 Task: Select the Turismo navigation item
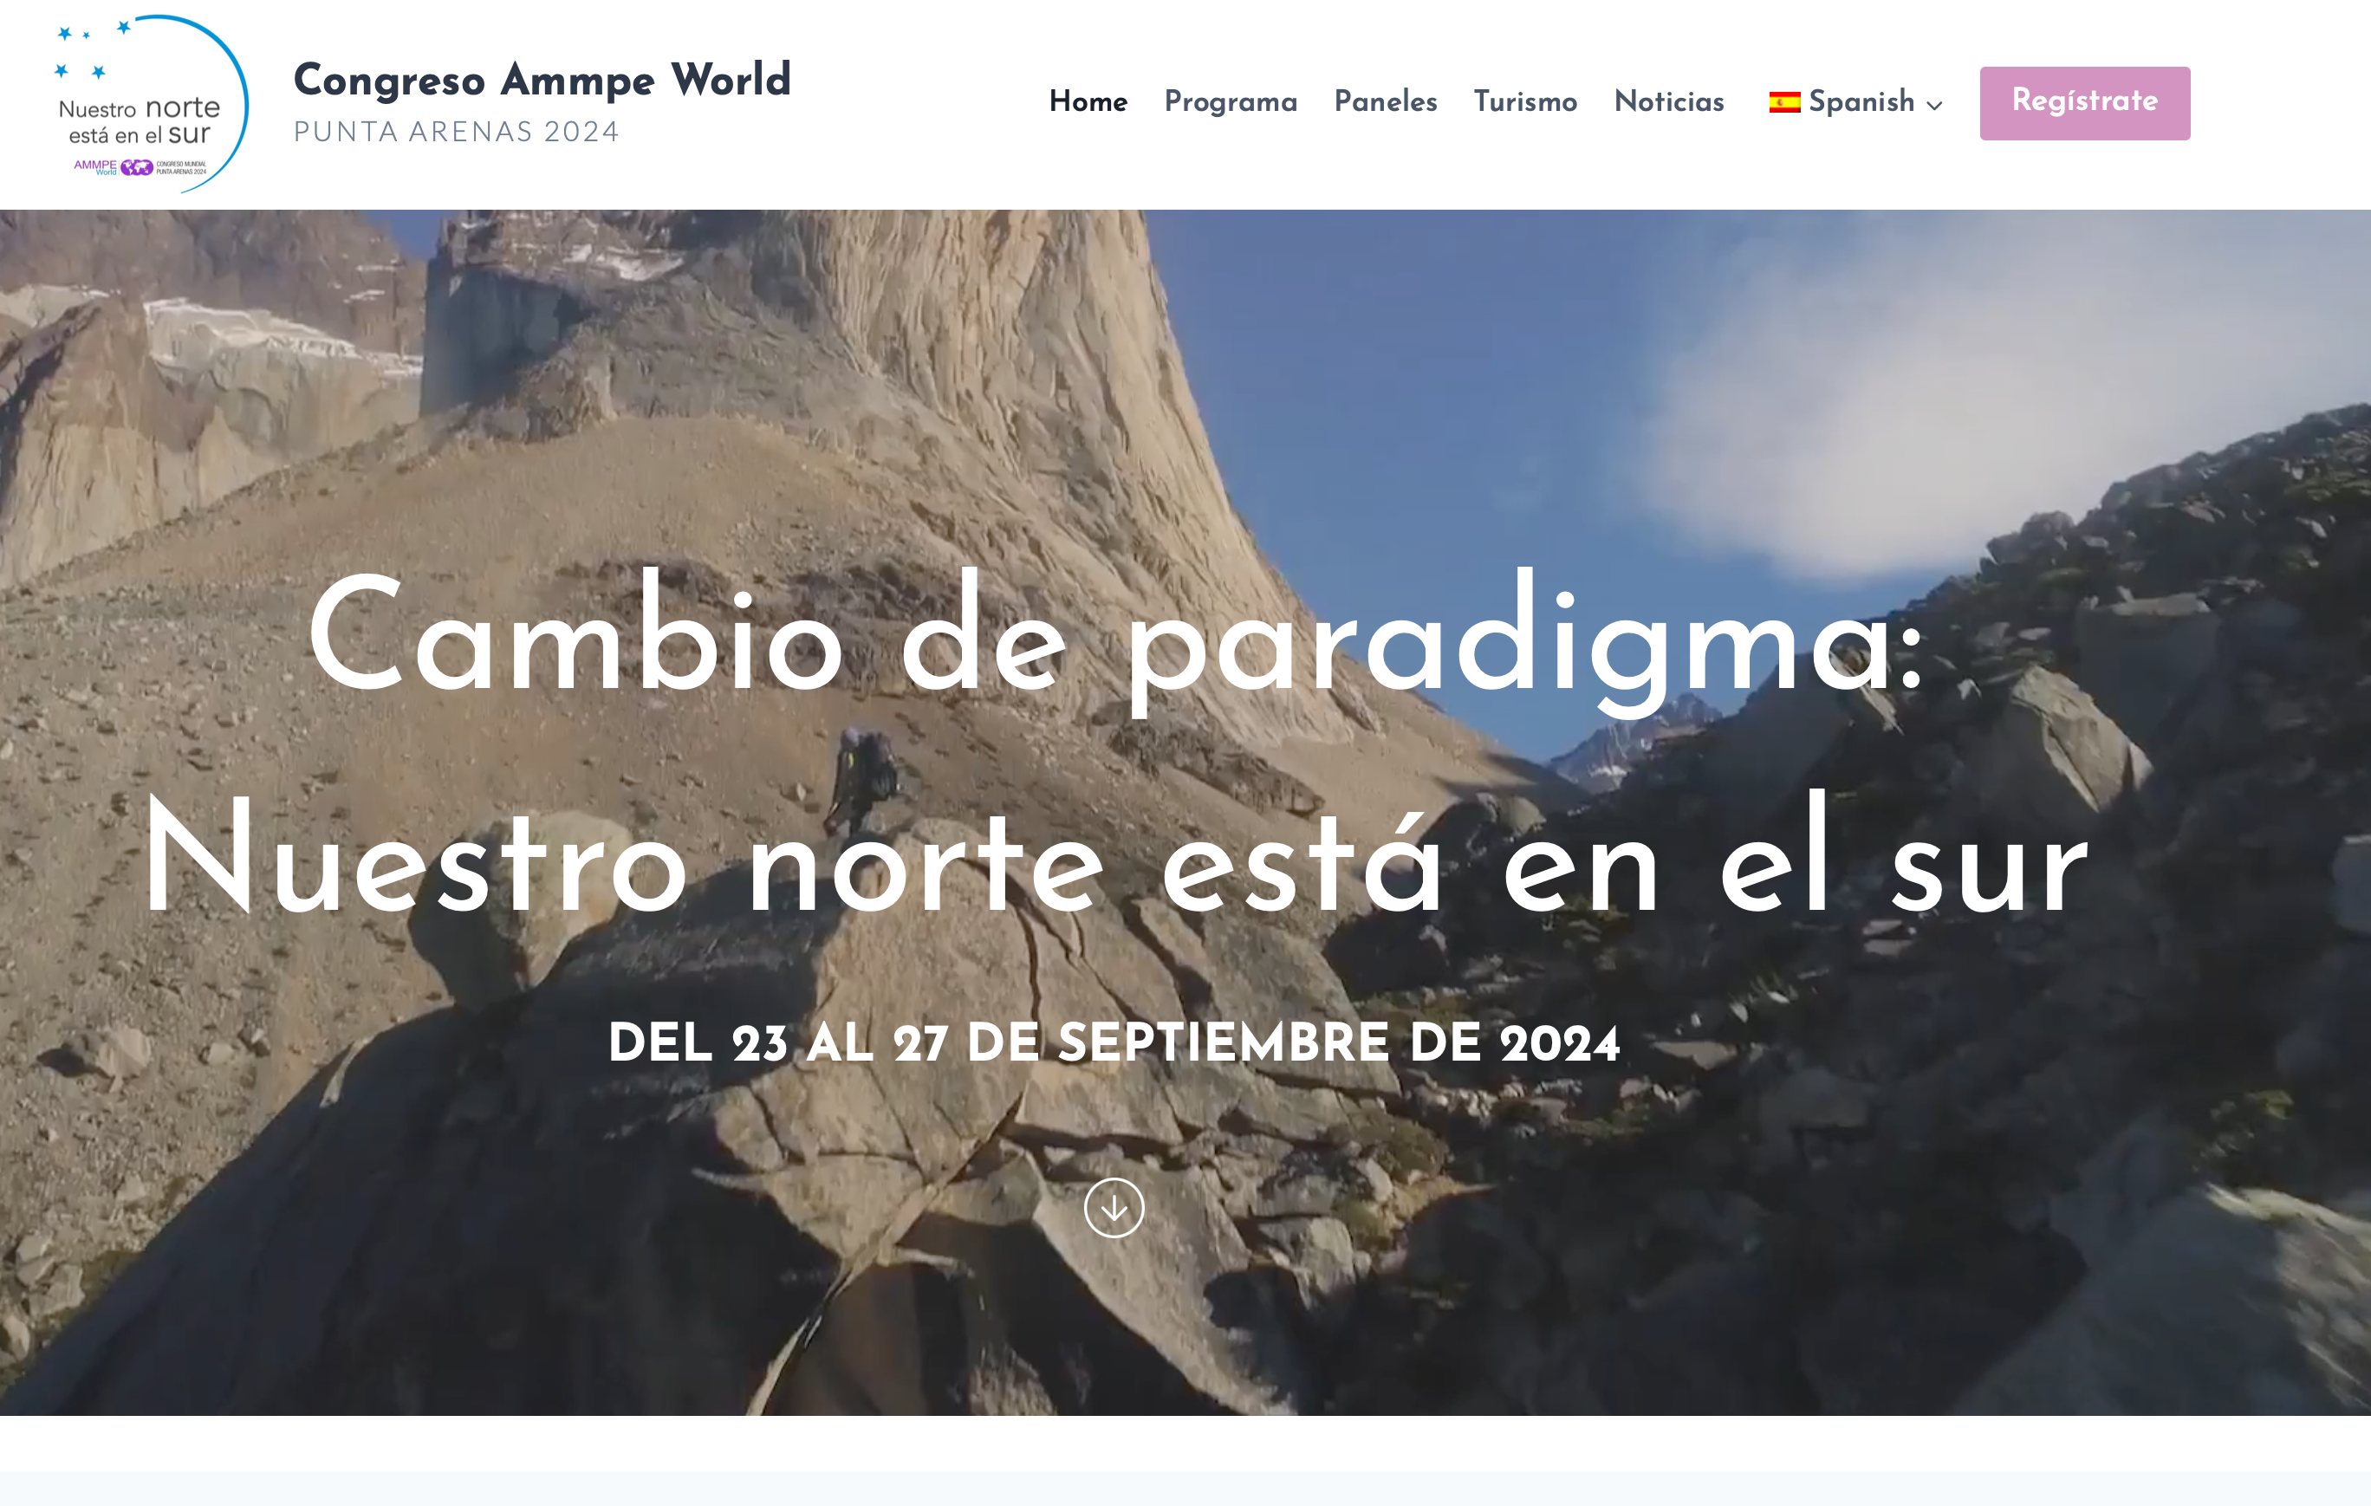point(1524,102)
